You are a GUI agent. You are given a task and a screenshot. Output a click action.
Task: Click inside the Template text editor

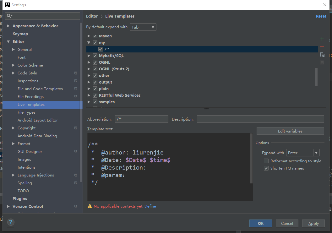coord(169,167)
